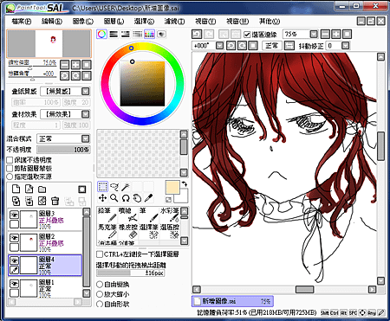The width and height of the screenshot is (390, 321).
Task: Open 選擇(S) menu
Action: click(x=144, y=21)
